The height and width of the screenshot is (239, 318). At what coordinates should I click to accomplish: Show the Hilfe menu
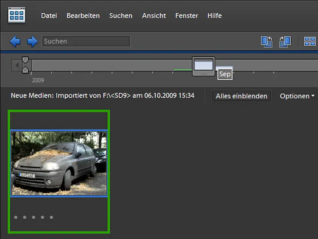point(214,16)
